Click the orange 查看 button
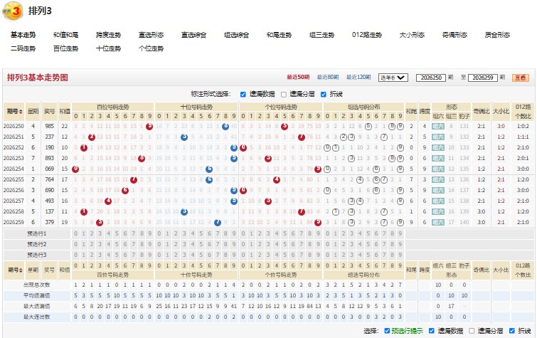 (520, 78)
